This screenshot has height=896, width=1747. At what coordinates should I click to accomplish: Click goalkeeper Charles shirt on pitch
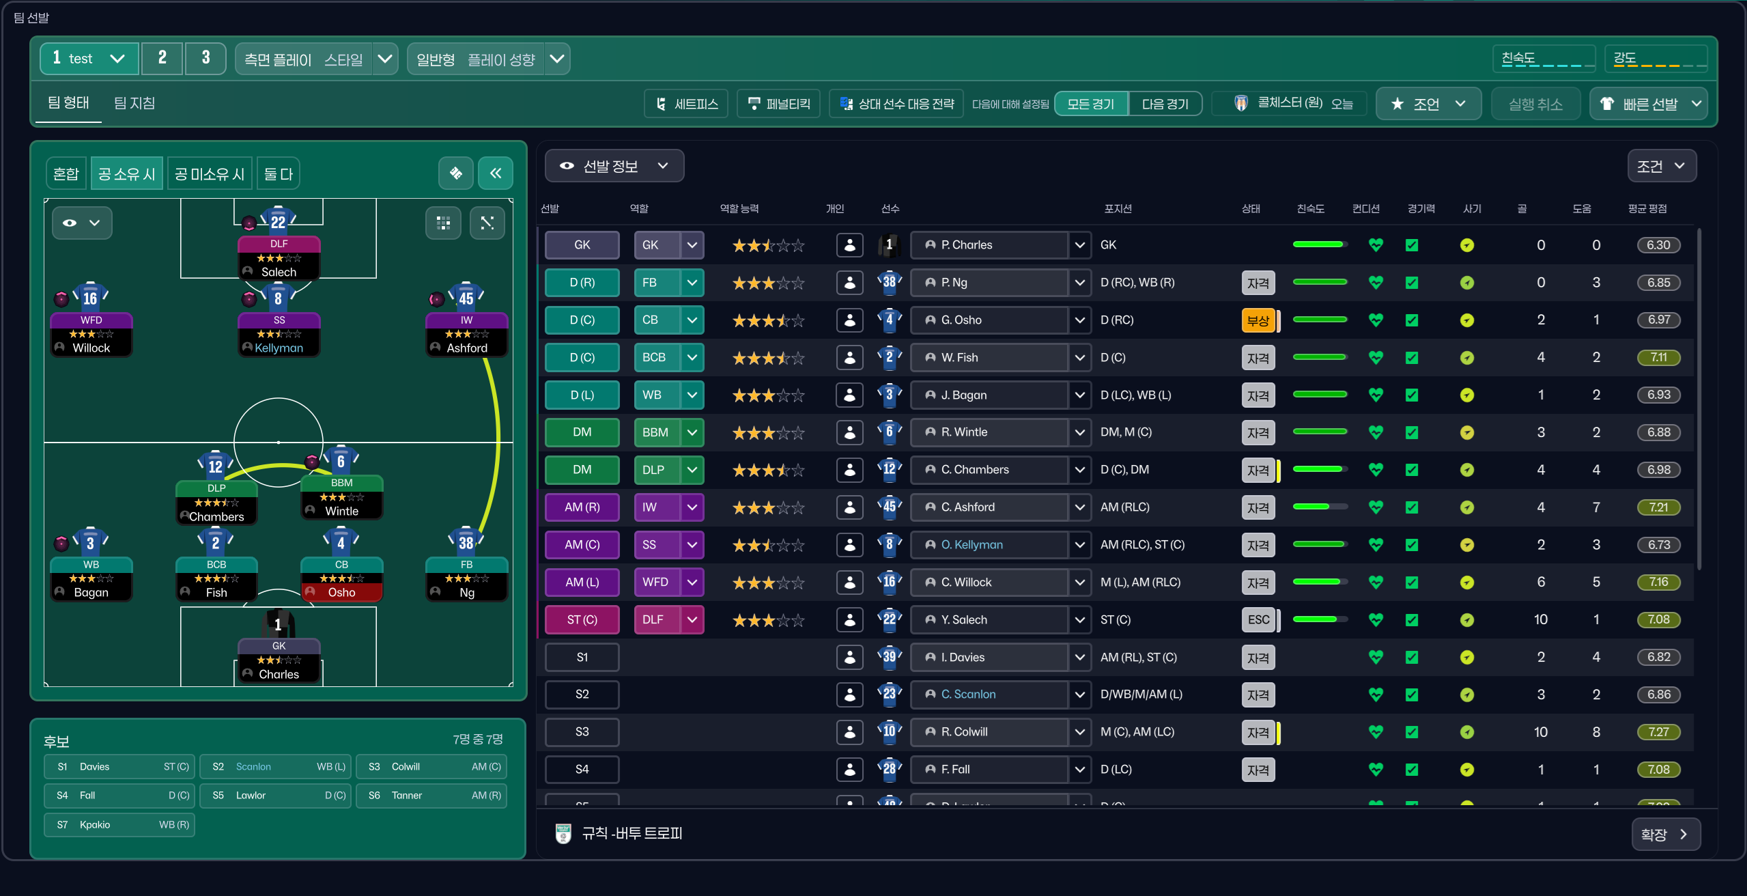pos(278,623)
